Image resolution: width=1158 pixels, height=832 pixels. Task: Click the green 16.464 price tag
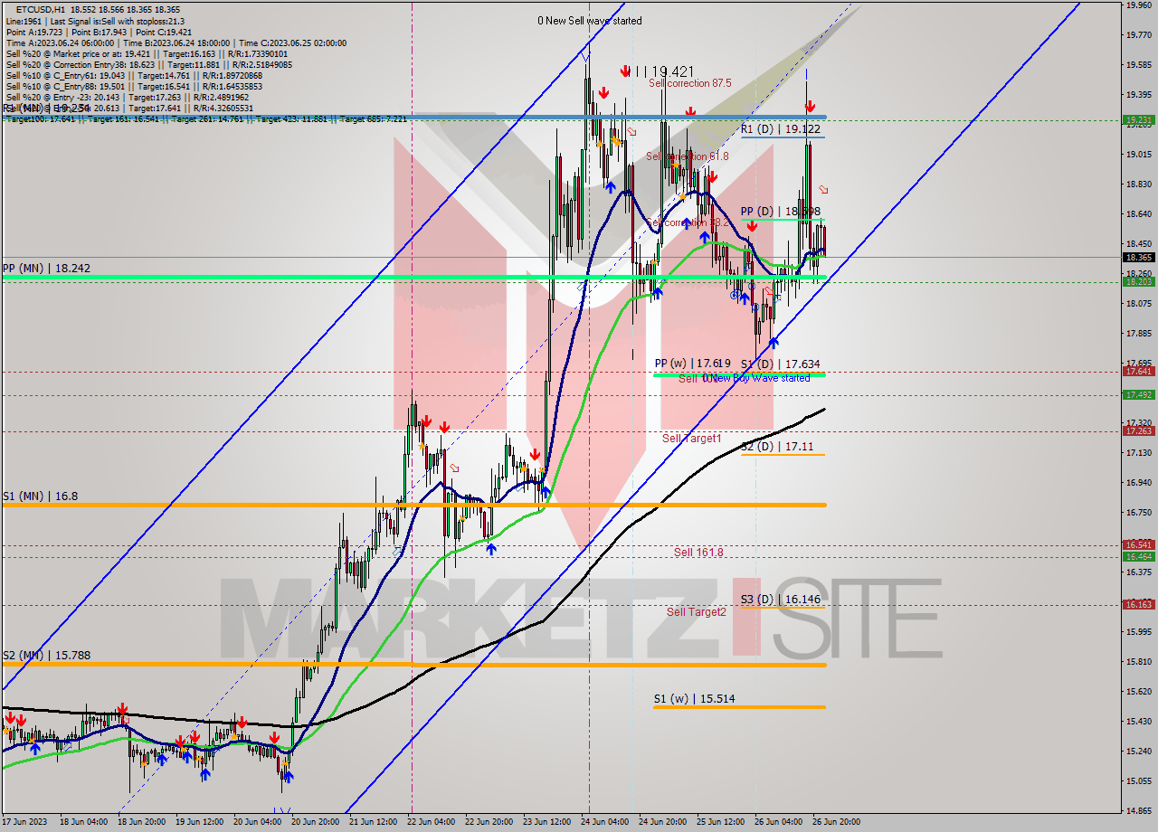coord(1138,557)
